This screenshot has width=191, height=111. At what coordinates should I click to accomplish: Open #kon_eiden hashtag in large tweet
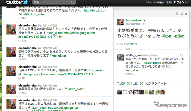click(173, 36)
